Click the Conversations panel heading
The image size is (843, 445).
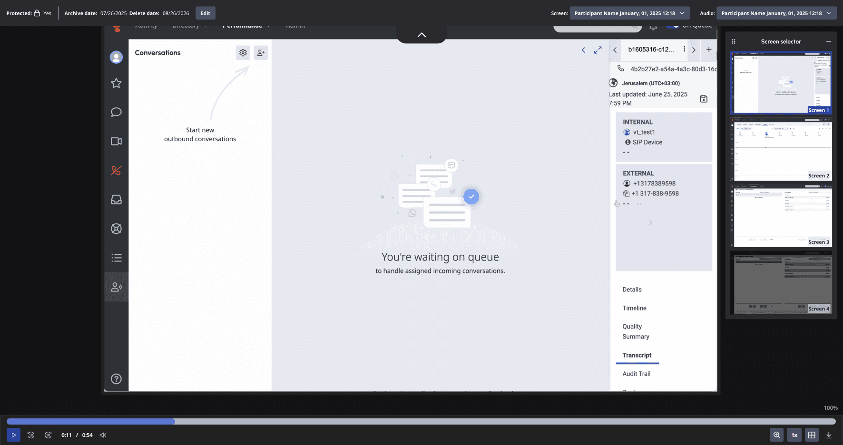[157, 53]
